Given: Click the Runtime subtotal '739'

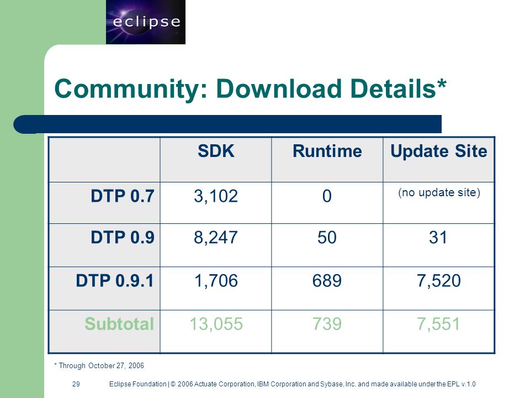Looking at the screenshot, I should pyautogui.click(x=327, y=324).
